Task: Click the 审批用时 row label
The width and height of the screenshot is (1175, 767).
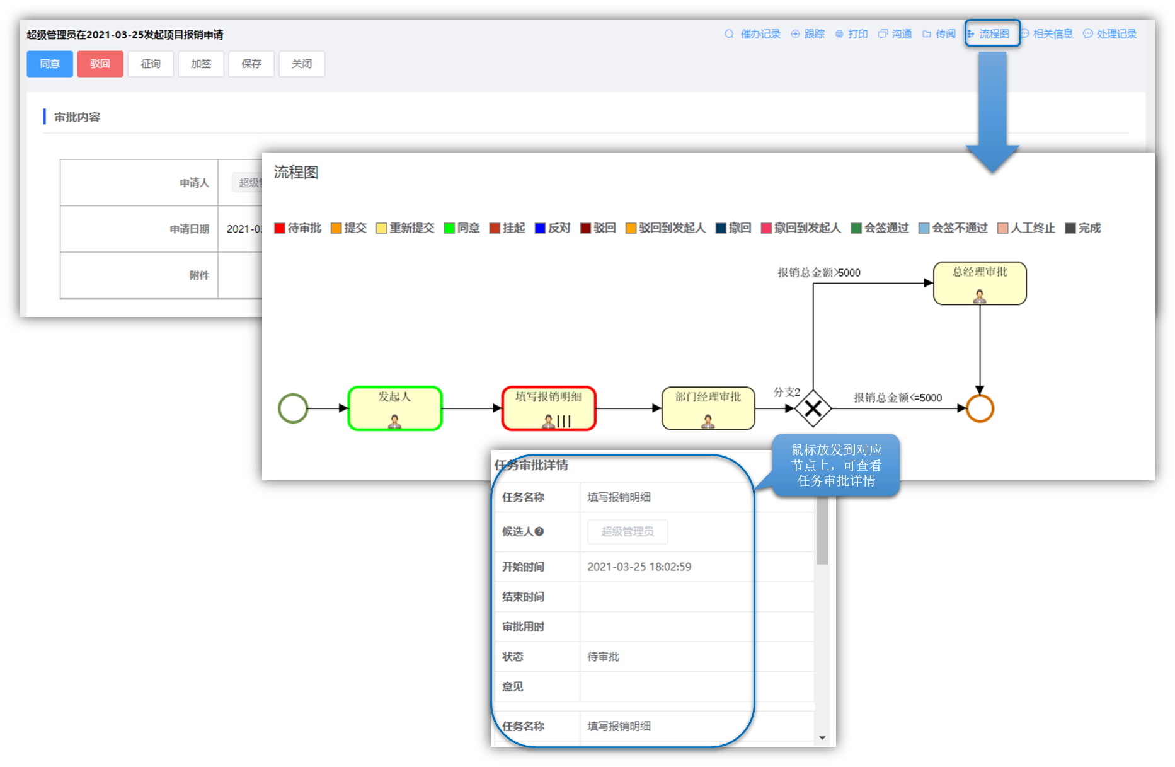Action: point(523,626)
